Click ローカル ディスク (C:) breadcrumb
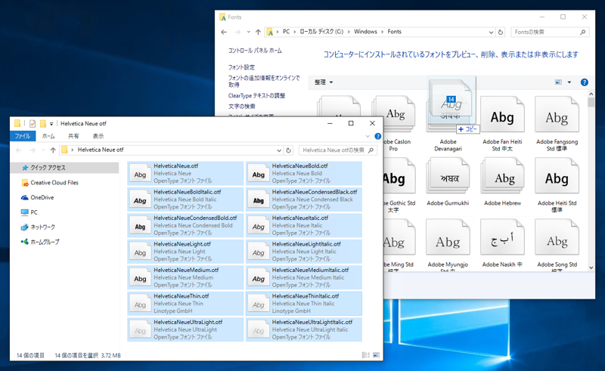This screenshot has height=371, width=605. tap(321, 32)
